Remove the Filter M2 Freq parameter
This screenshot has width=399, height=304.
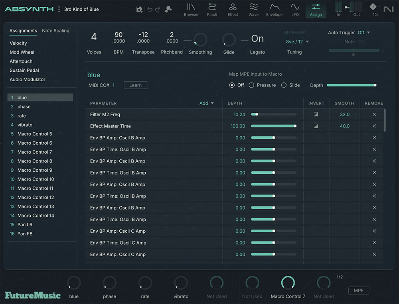click(374, 114)
